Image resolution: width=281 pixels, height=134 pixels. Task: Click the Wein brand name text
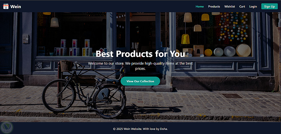(x=15, y=7)
